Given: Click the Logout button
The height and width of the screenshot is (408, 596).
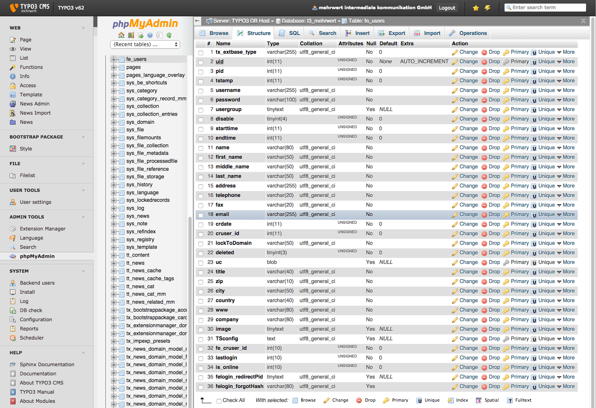Looking at the screenshot, I should 447,8.
